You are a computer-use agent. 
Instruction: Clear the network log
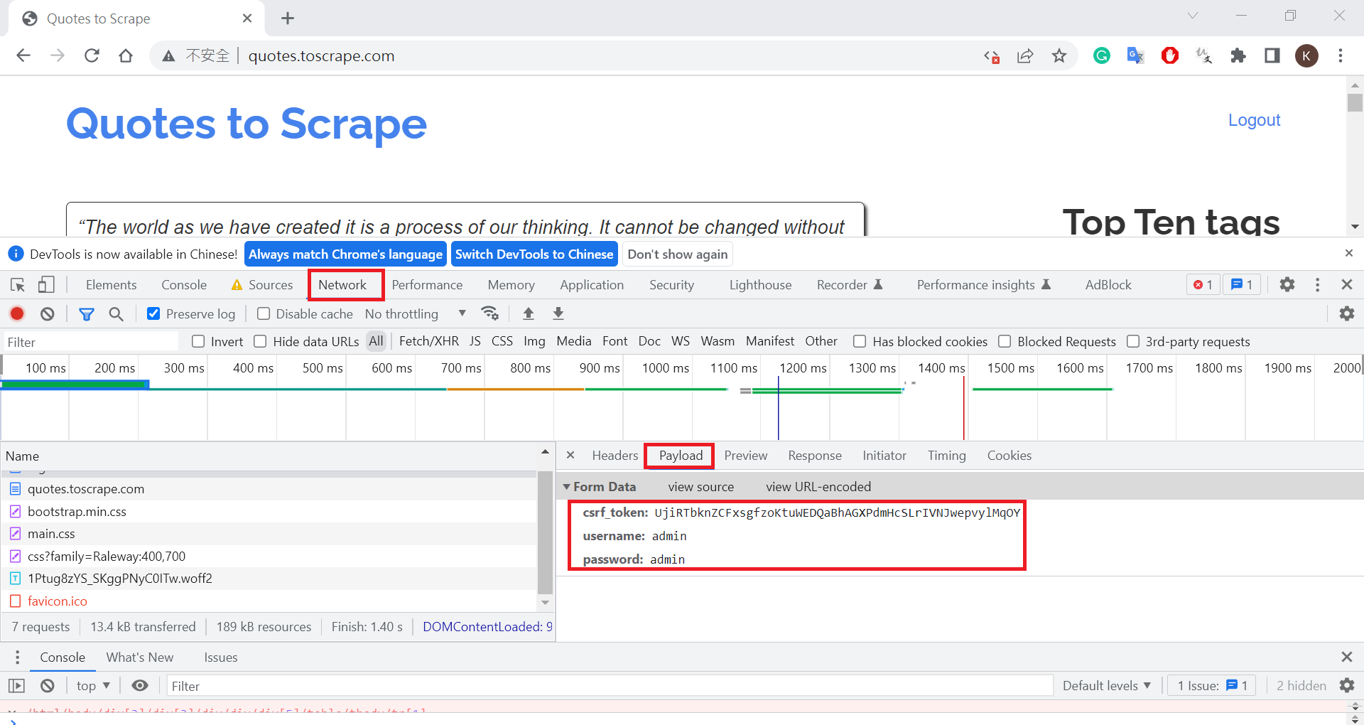point(48,313)
